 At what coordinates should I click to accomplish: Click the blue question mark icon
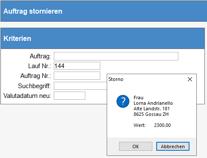(x=123, y=101)
